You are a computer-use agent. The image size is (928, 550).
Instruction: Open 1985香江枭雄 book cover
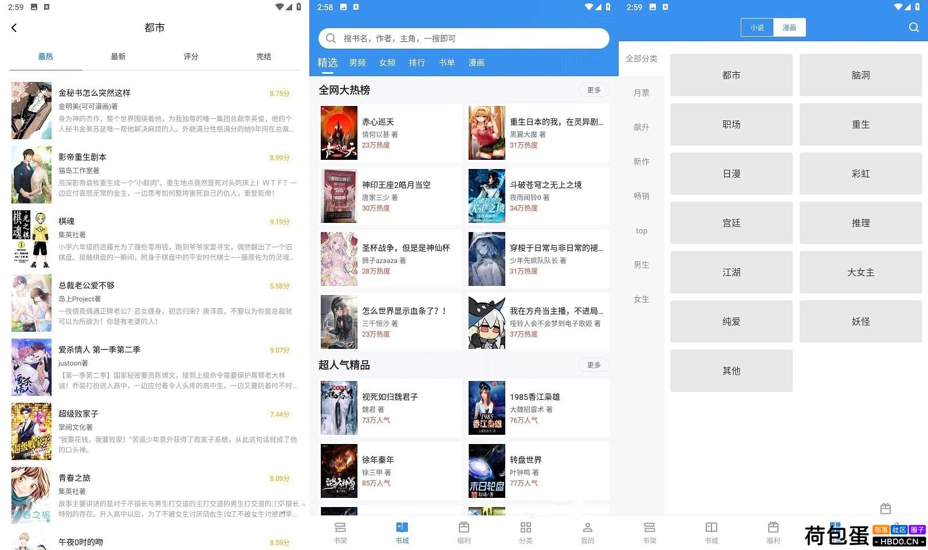coord(487,408)
